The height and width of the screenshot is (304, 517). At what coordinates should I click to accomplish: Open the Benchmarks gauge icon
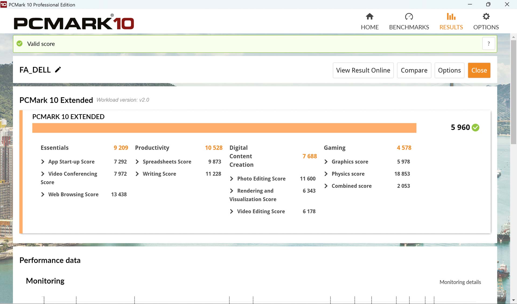409,17
